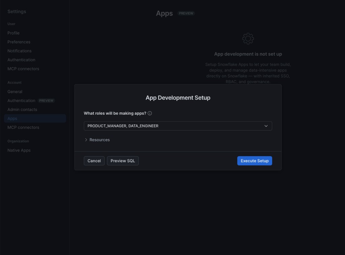Click the Settings heading in sidebar
The width and height of the screenshot is (345, 255).
click(17, 11)
